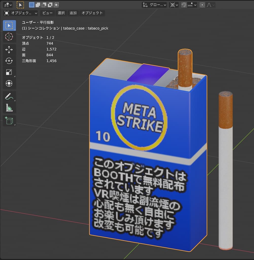Click the 選択 menu button

pos(61,13)
